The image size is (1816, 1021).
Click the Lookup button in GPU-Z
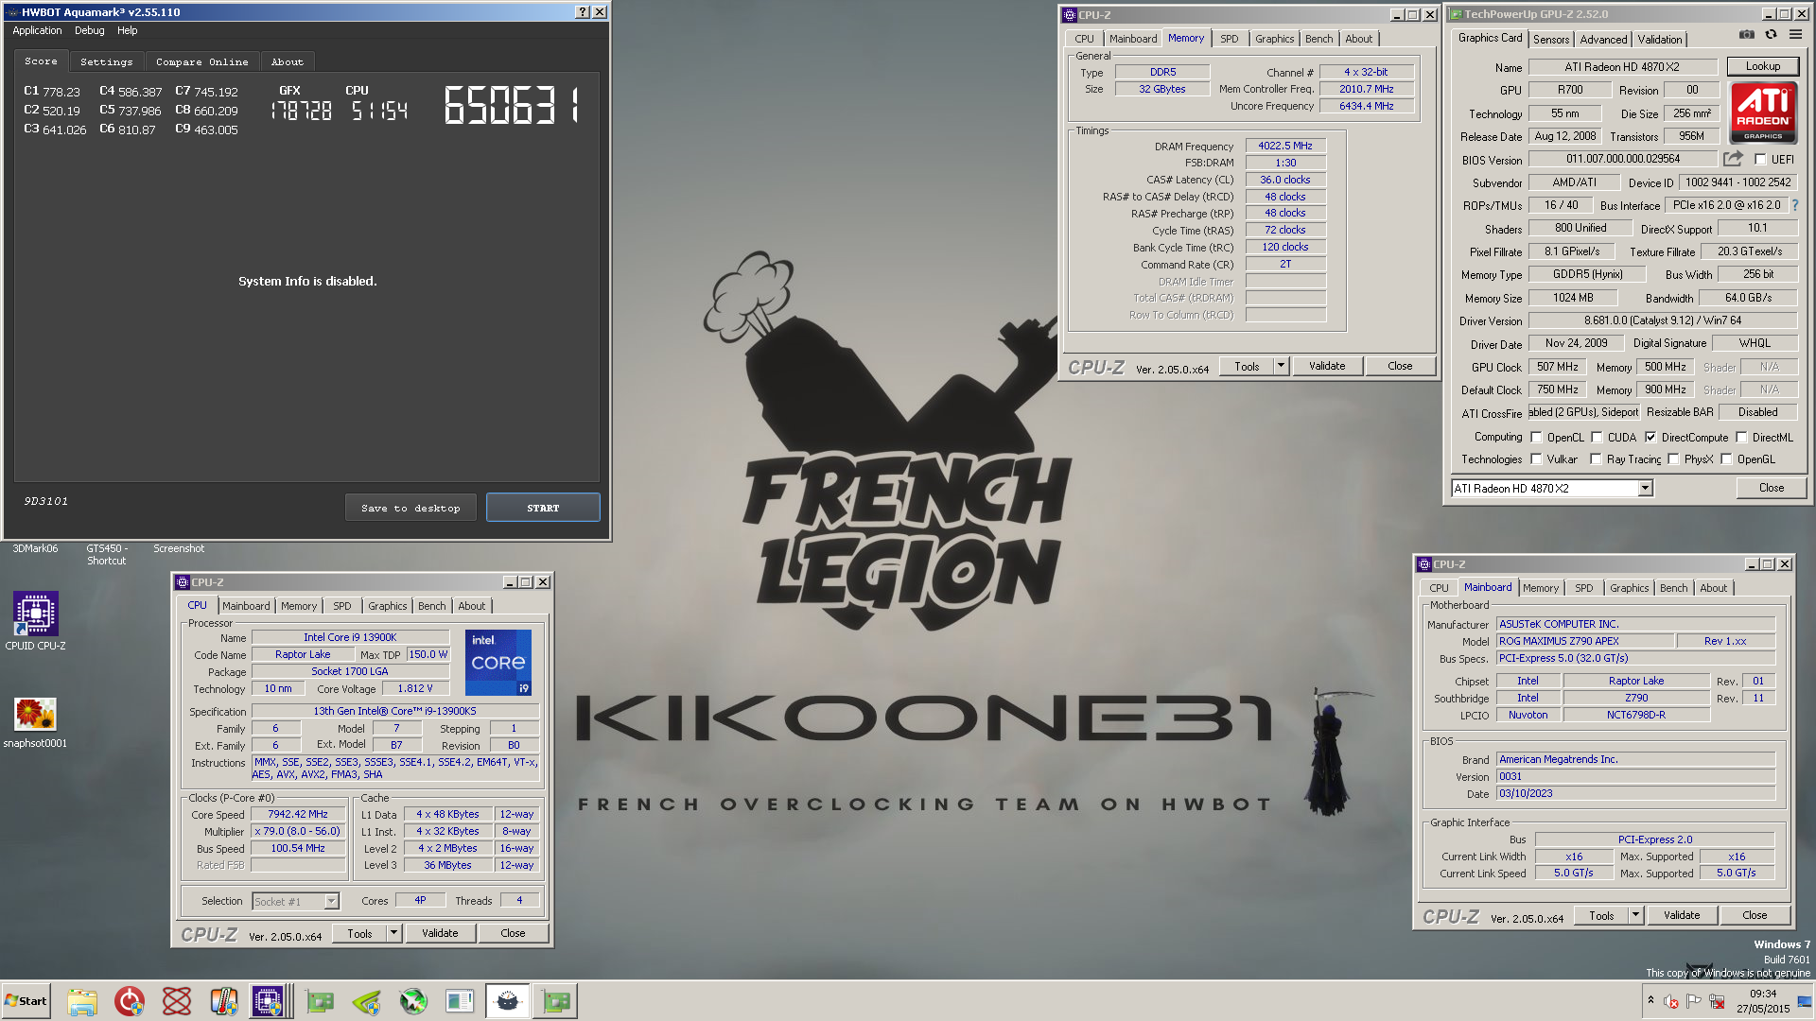(x=1763, y=66)
